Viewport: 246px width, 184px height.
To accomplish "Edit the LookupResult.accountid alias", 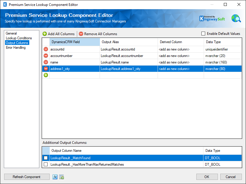I will (x=129, y=49).
